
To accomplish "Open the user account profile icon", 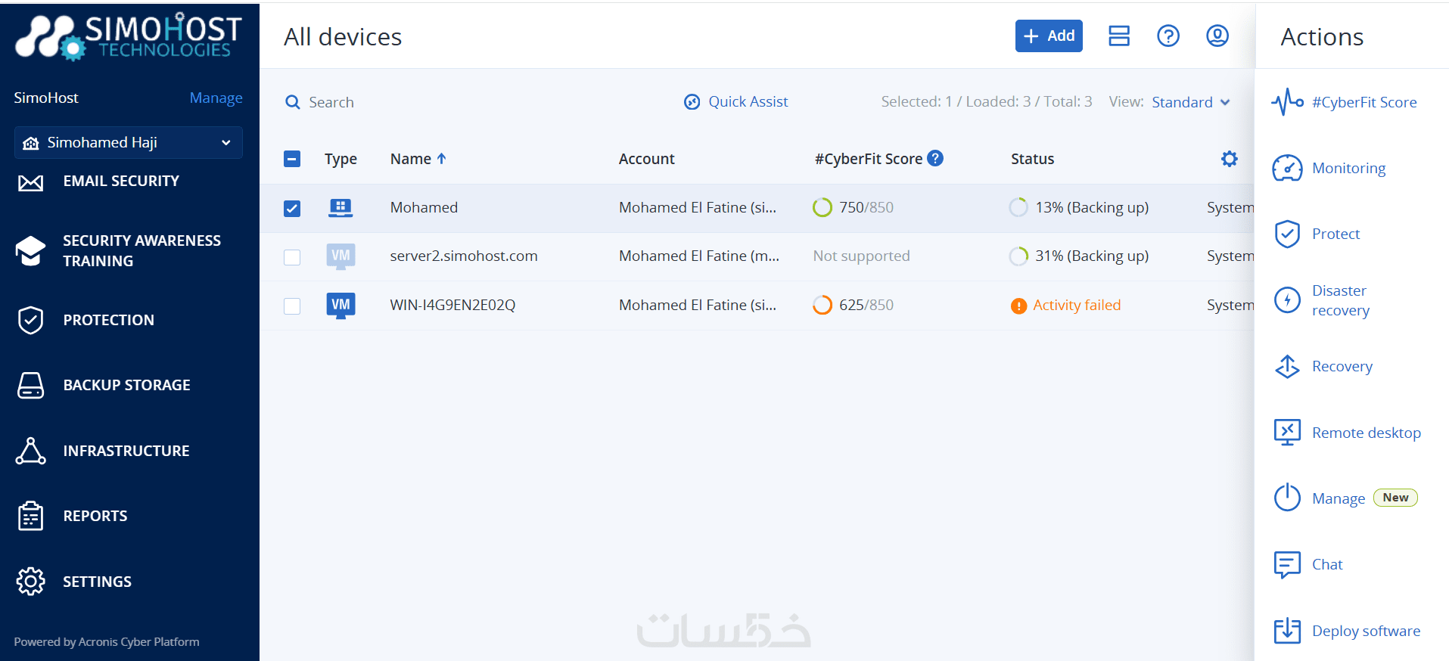I will point(1217,36).
